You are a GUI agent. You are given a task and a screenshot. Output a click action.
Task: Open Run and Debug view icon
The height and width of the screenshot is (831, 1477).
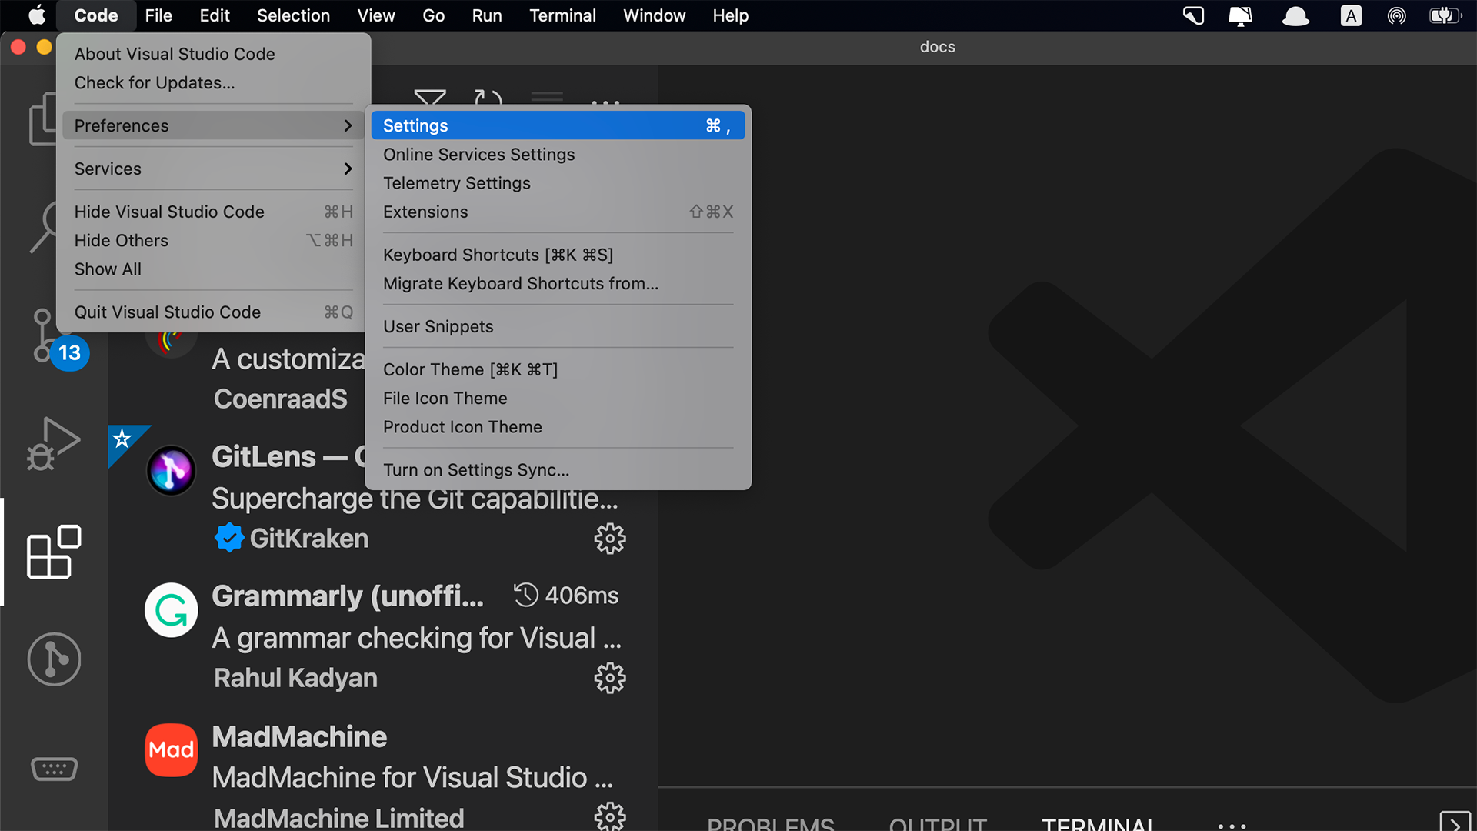tap(53, 444)
